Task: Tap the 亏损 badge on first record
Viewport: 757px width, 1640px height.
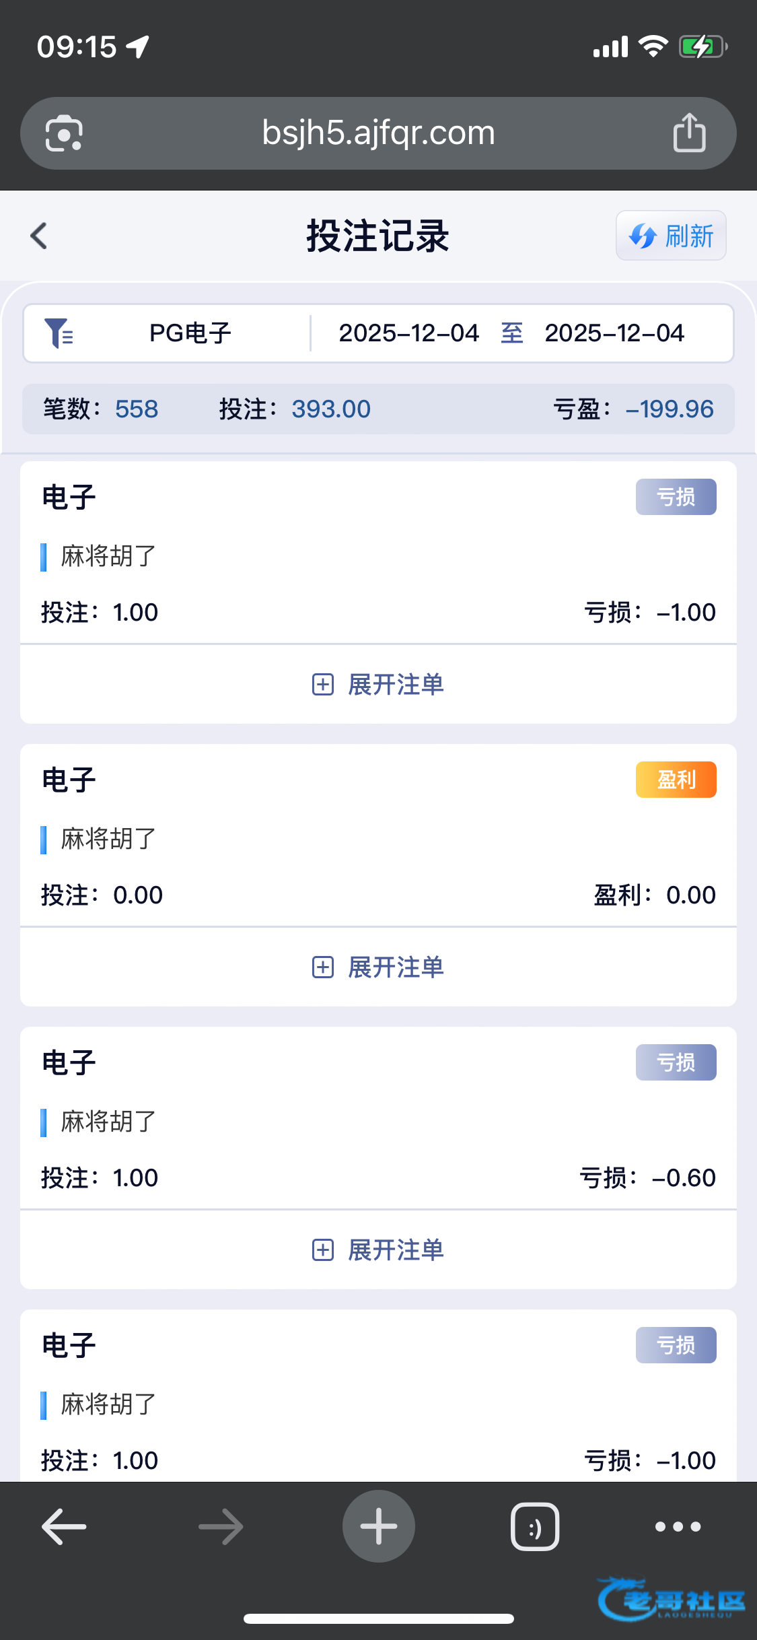Action: 676,497
